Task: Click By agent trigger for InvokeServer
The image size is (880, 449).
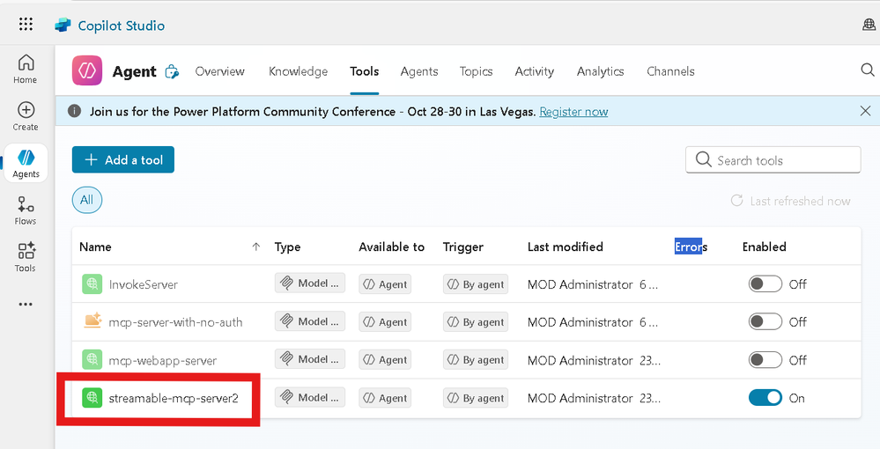Action: [x=476, y=284]
